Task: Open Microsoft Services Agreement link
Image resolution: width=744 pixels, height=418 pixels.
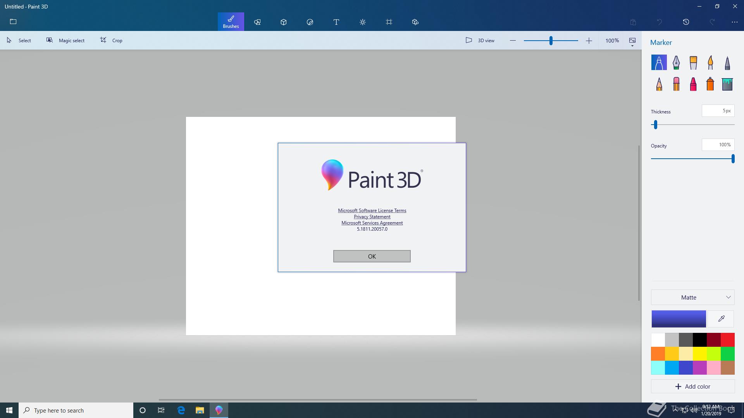Action: pyautogui.click(x=372, y=223)
